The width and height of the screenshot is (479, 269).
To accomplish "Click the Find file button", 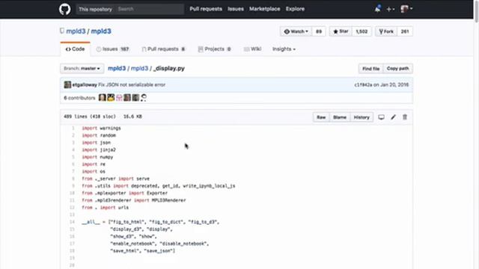I will coord(371,69).
